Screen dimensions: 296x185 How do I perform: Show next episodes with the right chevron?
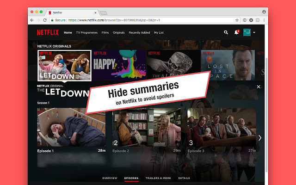coord(260,138)
